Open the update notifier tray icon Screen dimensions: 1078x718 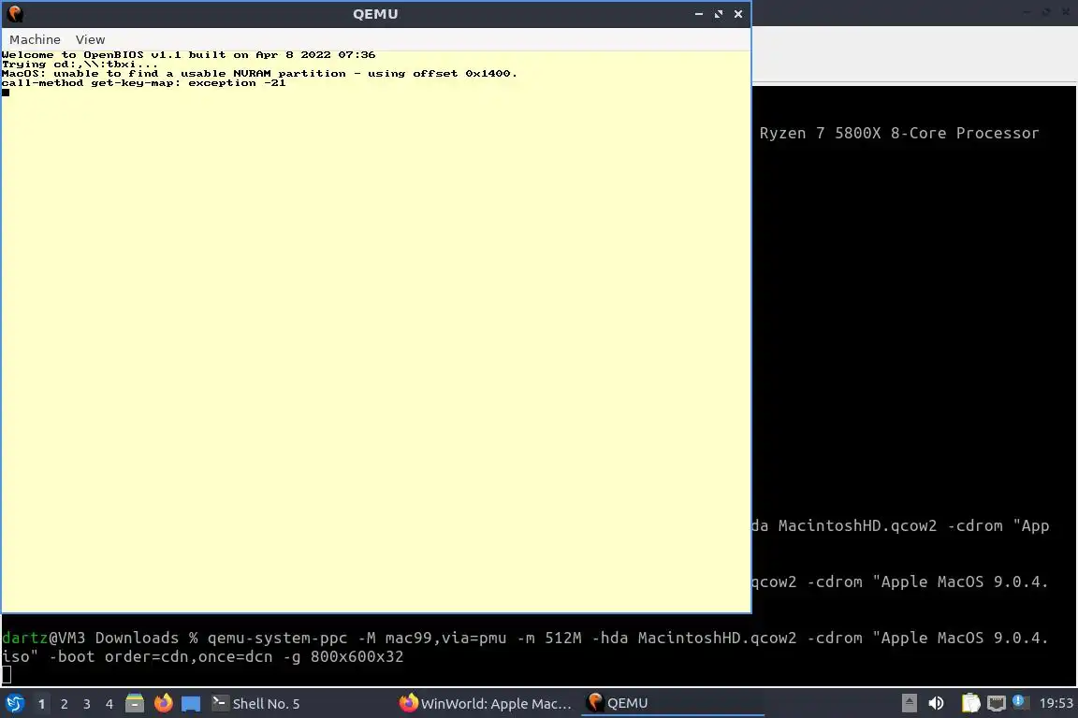point(1020,702)
